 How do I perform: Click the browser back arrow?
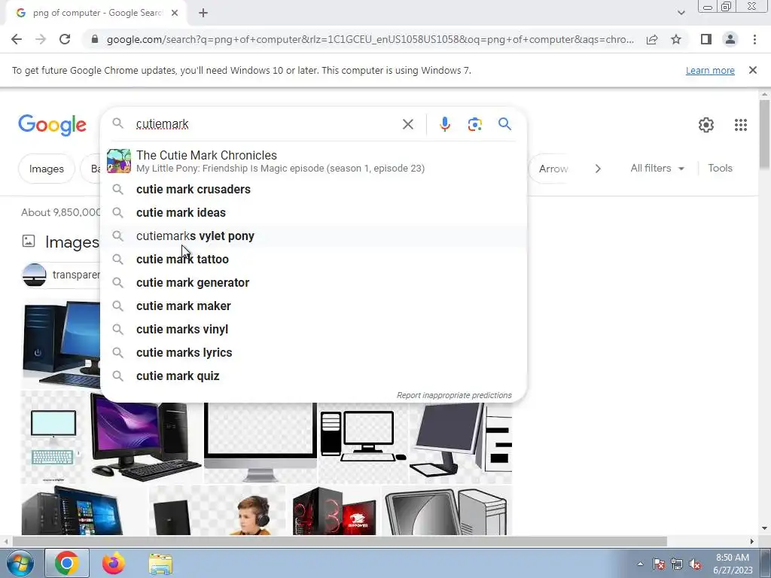(x=17, y=39)
